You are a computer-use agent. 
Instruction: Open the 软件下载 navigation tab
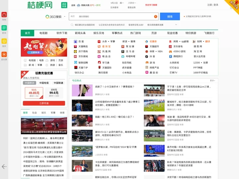(62, 33)
